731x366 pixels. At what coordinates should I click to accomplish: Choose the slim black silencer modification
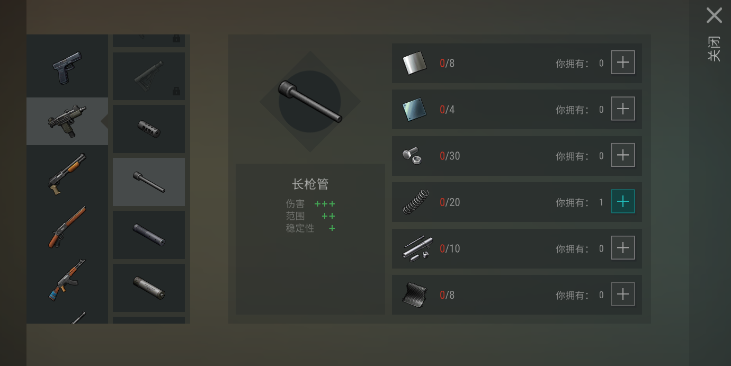[149, 235]
